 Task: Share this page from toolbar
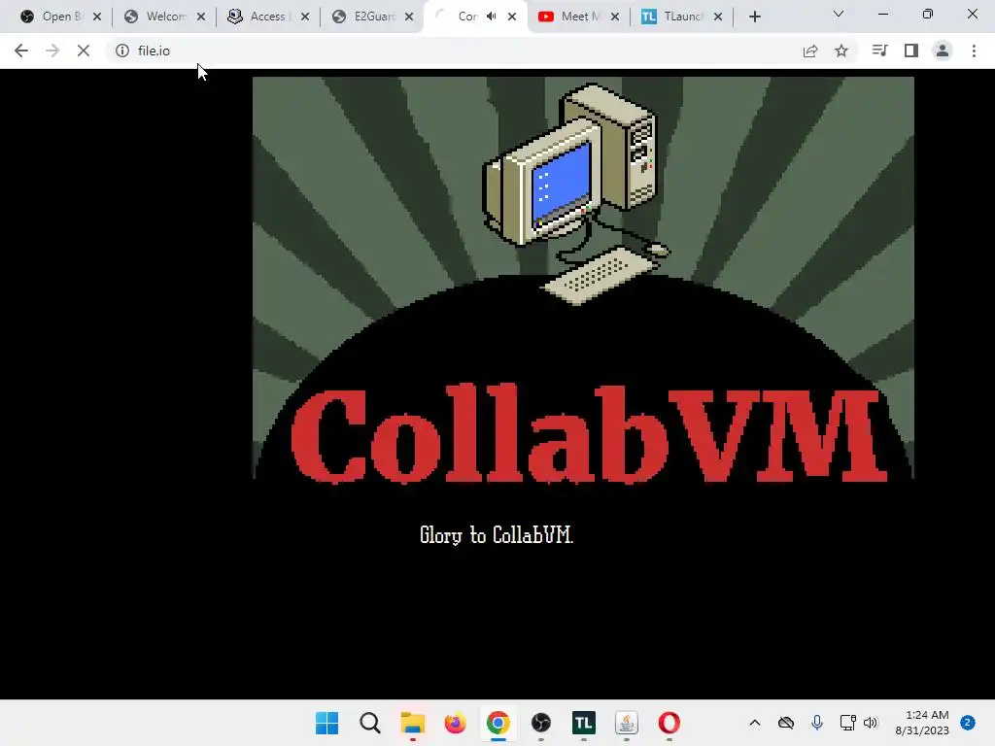tap(810, 51)
